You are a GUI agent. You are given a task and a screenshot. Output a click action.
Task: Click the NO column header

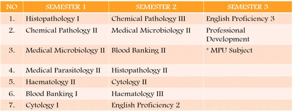(12, 7)
